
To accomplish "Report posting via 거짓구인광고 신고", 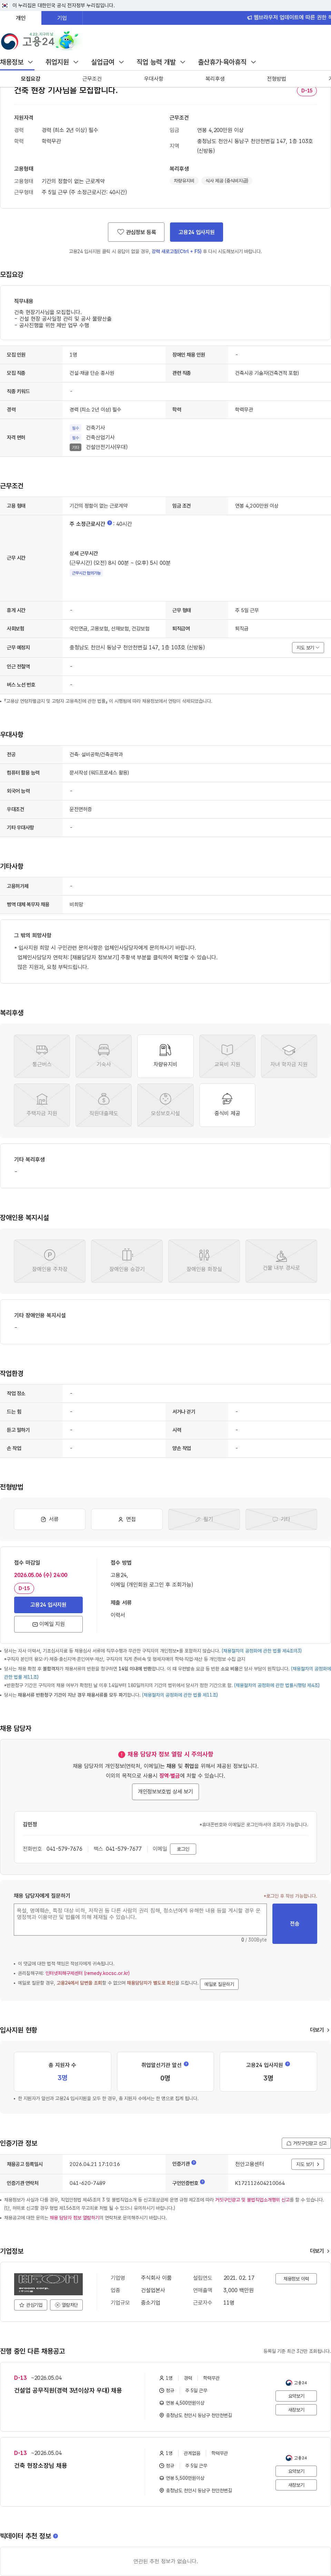I will tap(306, 2143).
